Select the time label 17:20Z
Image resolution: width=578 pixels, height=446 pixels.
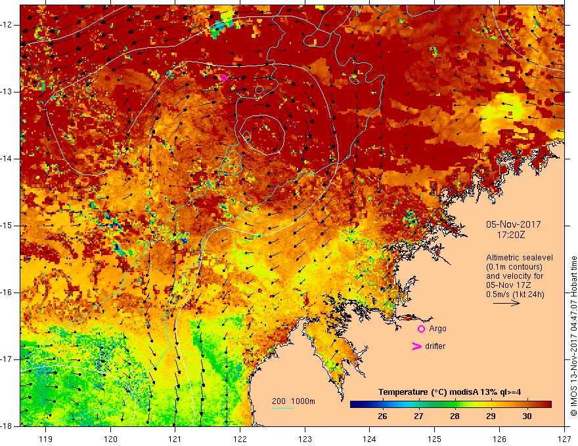(x=510, y=234)
